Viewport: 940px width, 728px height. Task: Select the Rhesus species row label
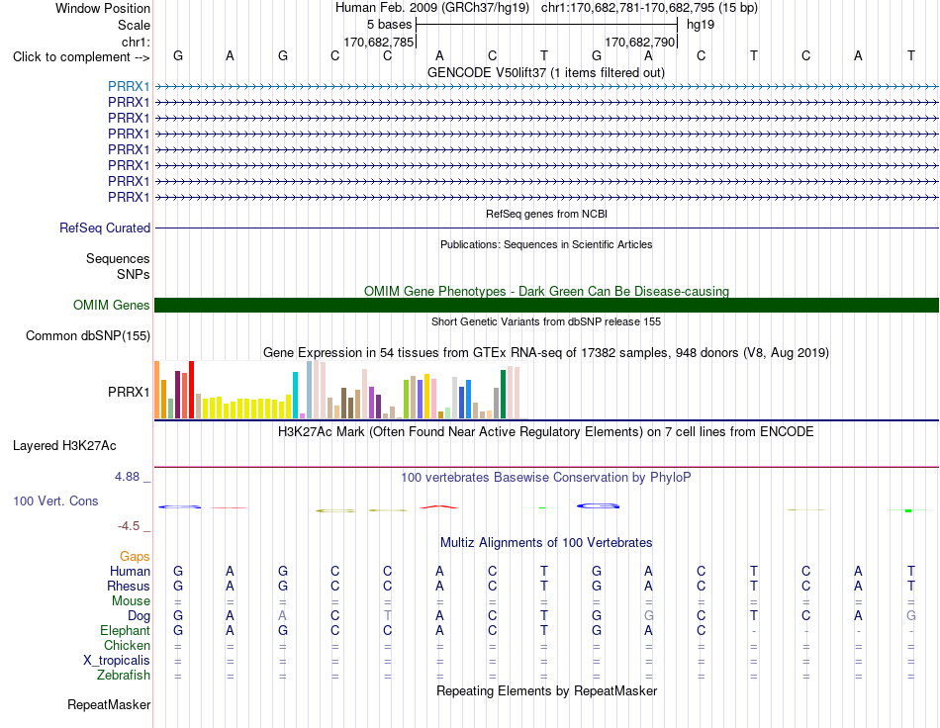point(129,586)
